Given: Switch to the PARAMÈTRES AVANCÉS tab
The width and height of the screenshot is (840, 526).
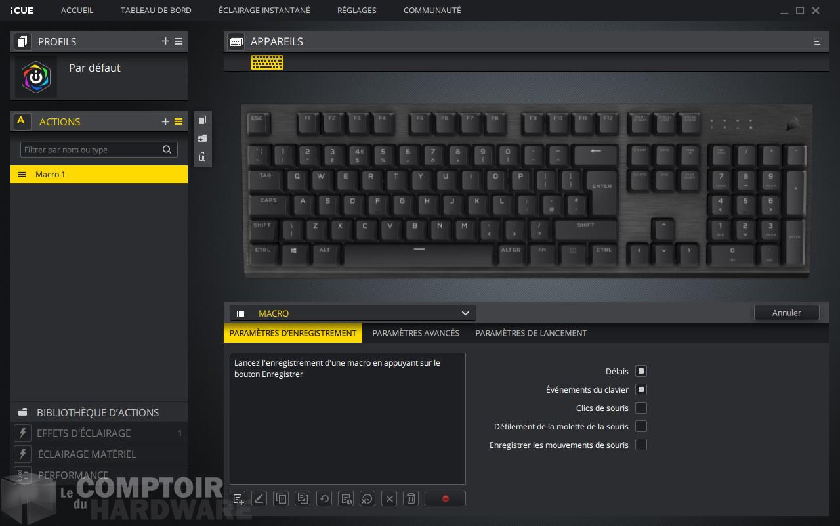Looking at the screenshot, I should pyautogui.click(x=415, y=333).
